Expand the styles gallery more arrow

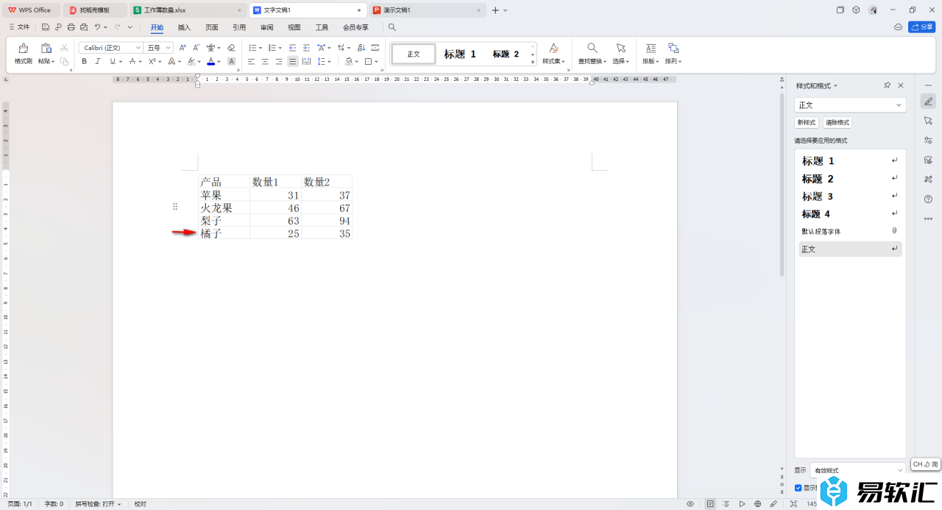533,62
